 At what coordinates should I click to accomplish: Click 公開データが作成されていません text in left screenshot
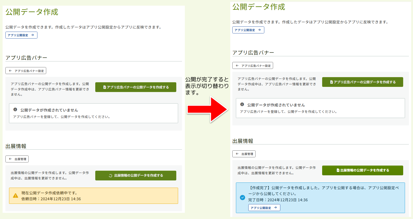(x=49, y=110)
